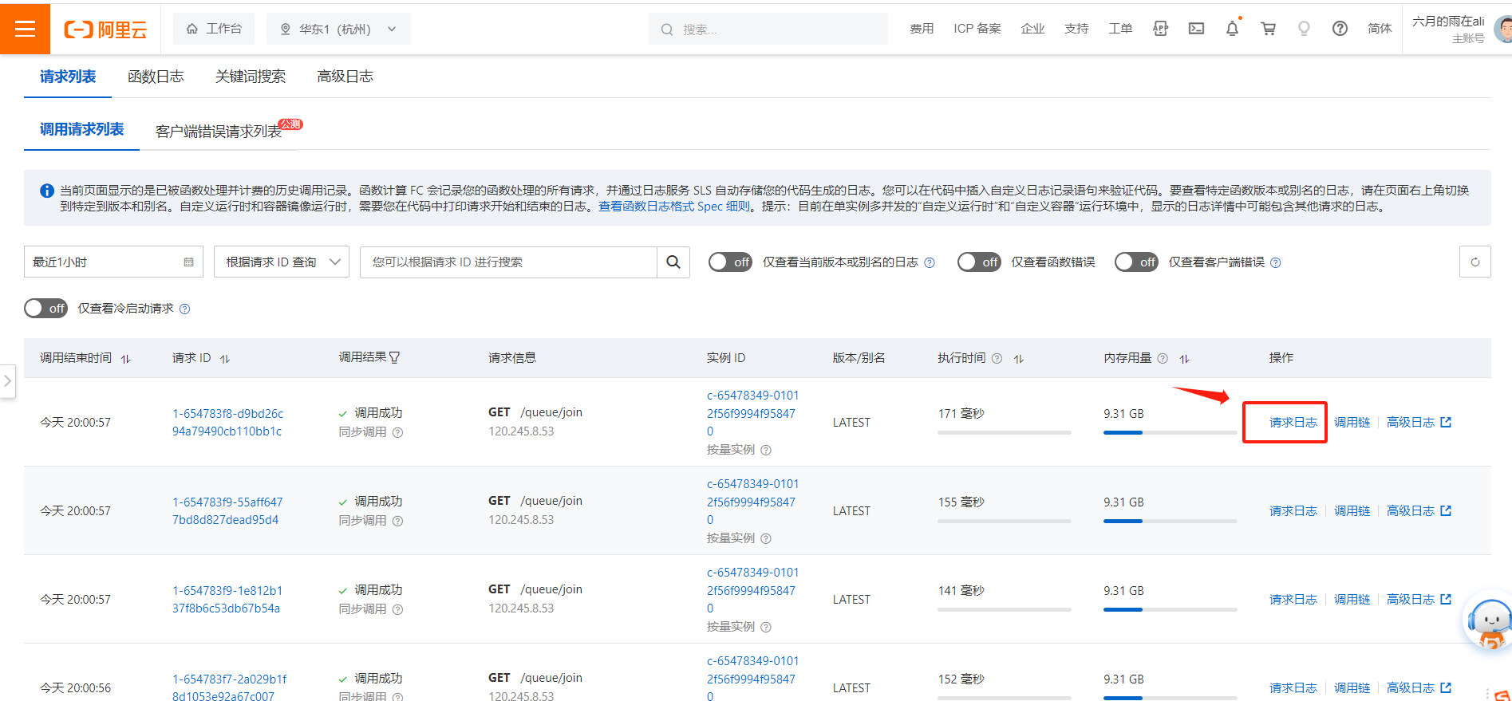Open the 费用 menu in header
Image resolution: width=1512 pixels, height=701 pixels.
(922, 29)
